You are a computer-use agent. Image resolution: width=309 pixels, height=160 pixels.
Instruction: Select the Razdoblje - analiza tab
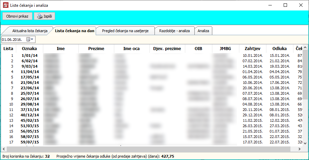(x=174, y=31)
